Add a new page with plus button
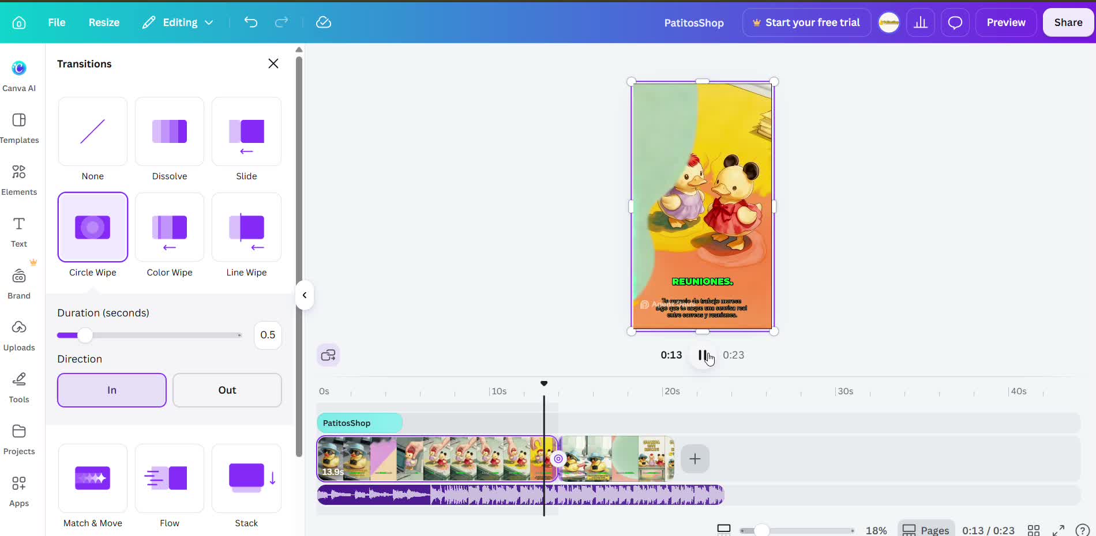This screenshot has height=536, width=1096. (695, 459)
